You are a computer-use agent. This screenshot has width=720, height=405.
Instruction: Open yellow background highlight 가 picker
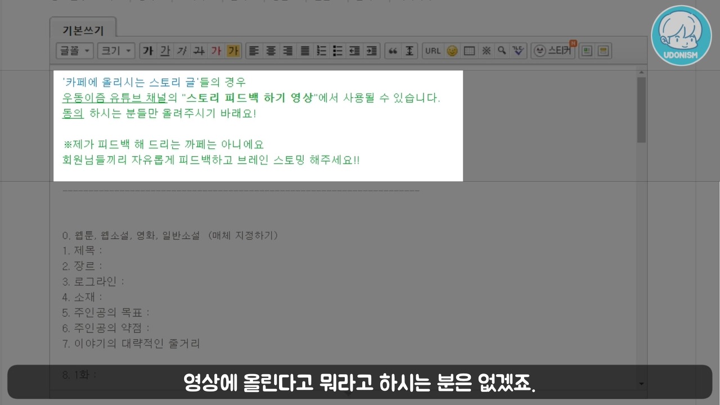(x=232, y=51)
